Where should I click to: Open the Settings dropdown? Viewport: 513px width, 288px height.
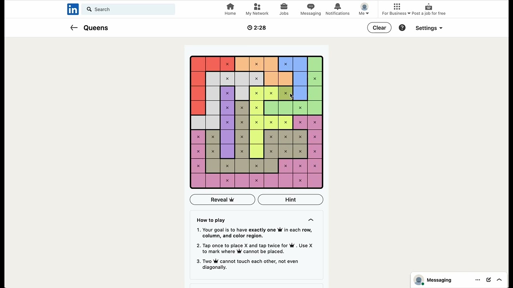[429, 28]
